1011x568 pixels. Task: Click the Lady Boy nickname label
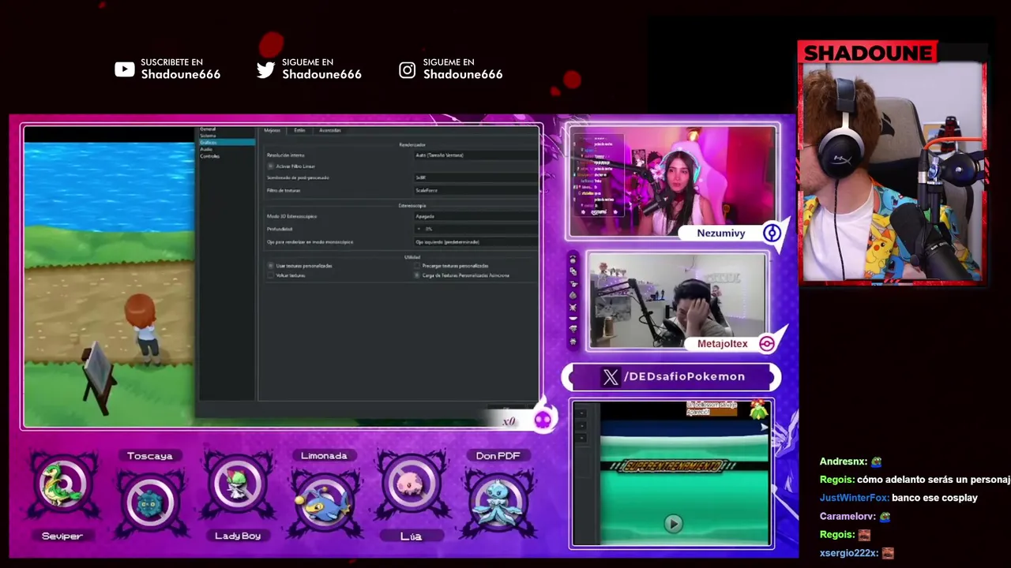[238, 536]
